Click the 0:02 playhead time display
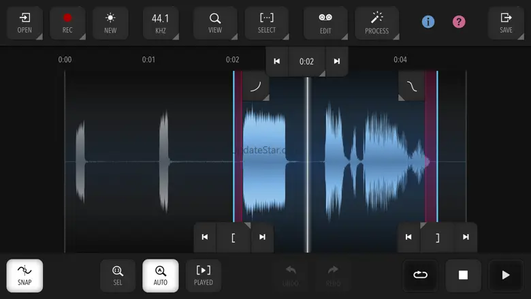The width and height of the screenshot is (531, 299). point(307,61)
